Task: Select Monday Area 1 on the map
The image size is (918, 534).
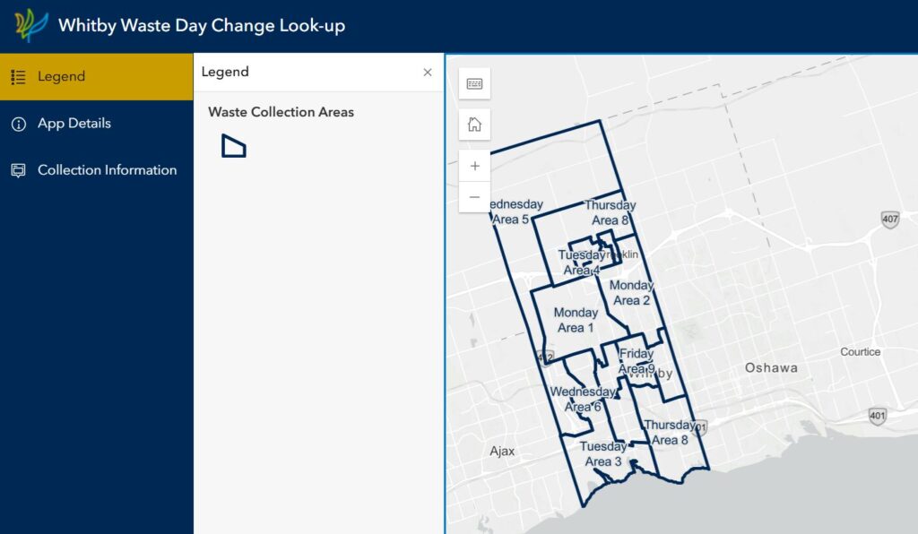Action: [x=575, y=320]
